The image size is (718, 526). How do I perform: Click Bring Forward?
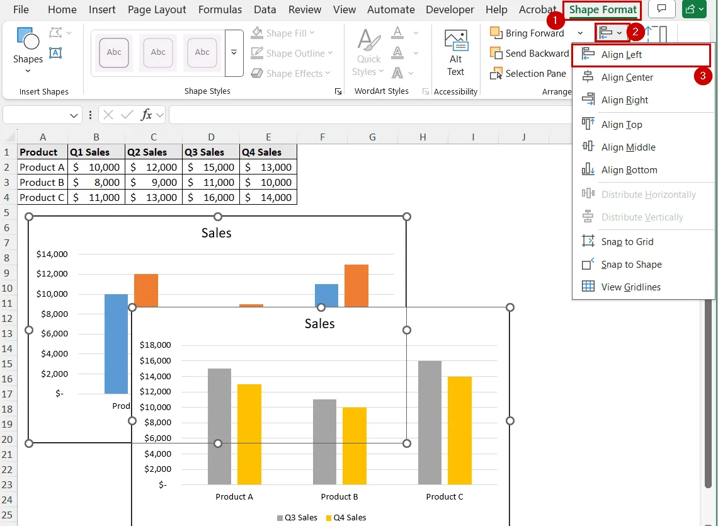[527, 33]
